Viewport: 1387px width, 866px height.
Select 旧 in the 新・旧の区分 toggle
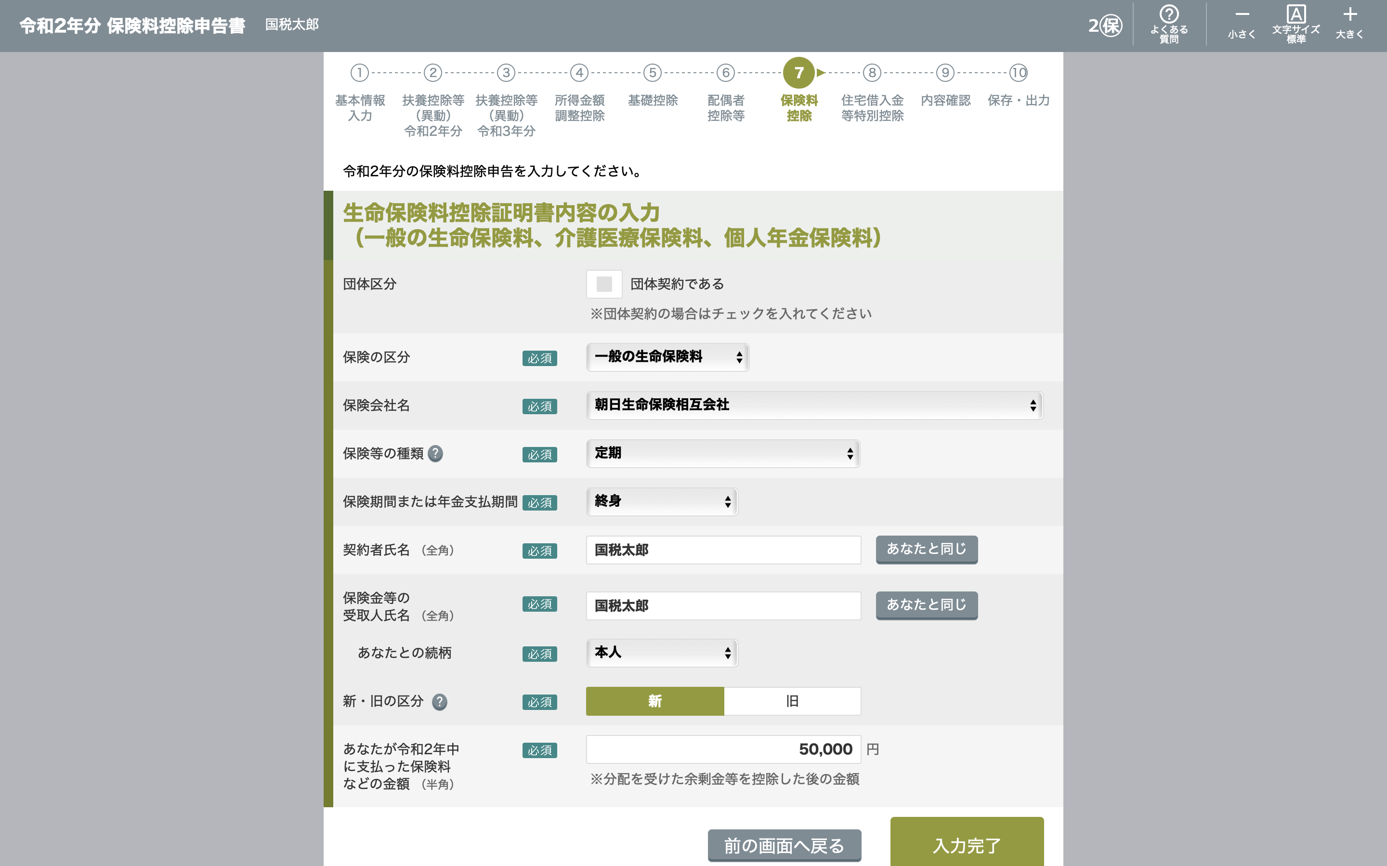point(792,701)
